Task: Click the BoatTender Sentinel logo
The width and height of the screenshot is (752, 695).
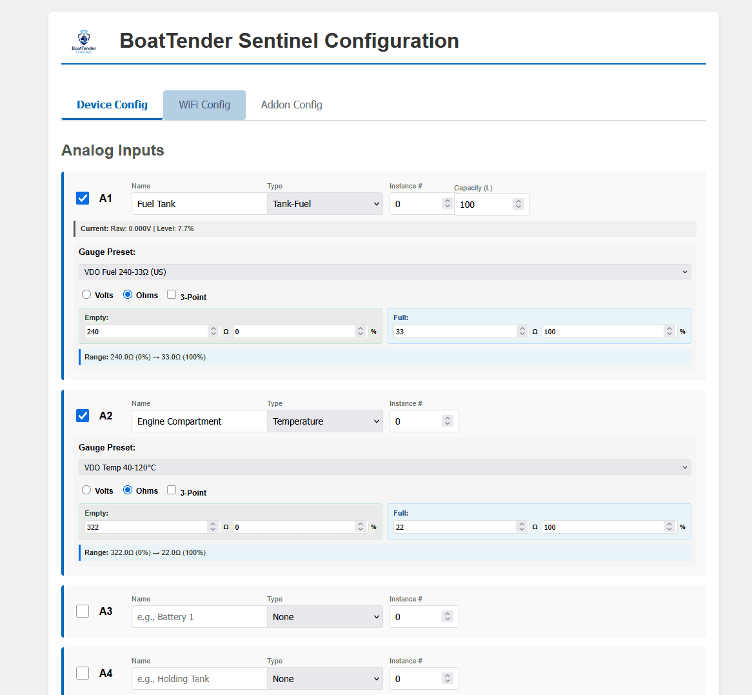Action: pos(83,41)
